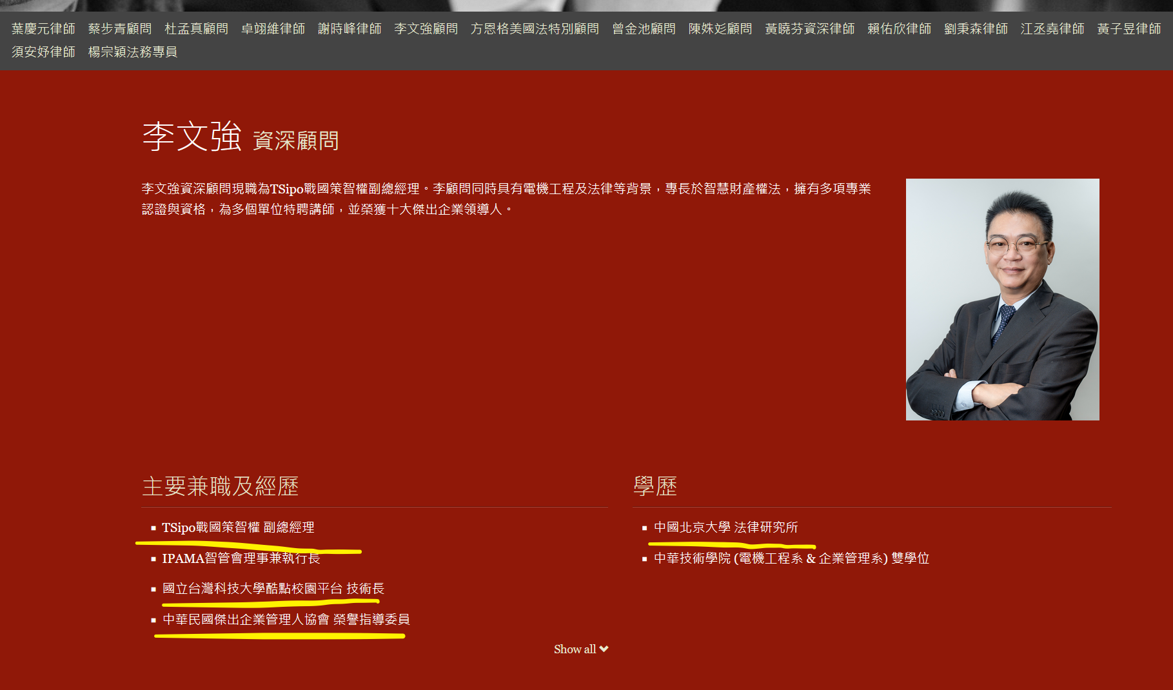
Task: Open 卓翊維律師 profile
Action: pyautogui.click(x=273, y=29)
